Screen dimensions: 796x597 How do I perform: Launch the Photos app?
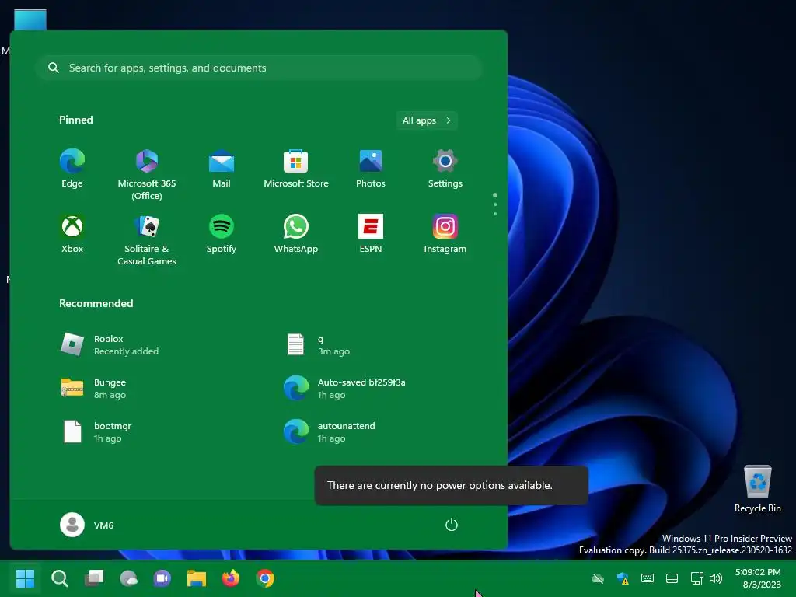[x=371, y=169]
